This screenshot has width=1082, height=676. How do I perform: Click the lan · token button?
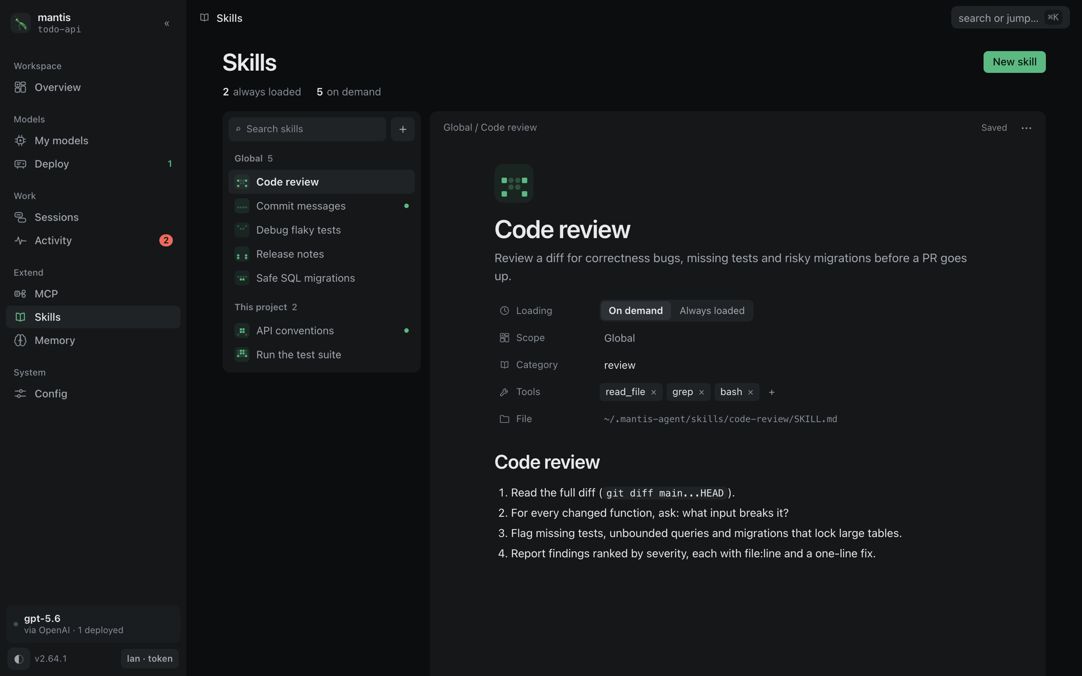(x=150, y=658)
